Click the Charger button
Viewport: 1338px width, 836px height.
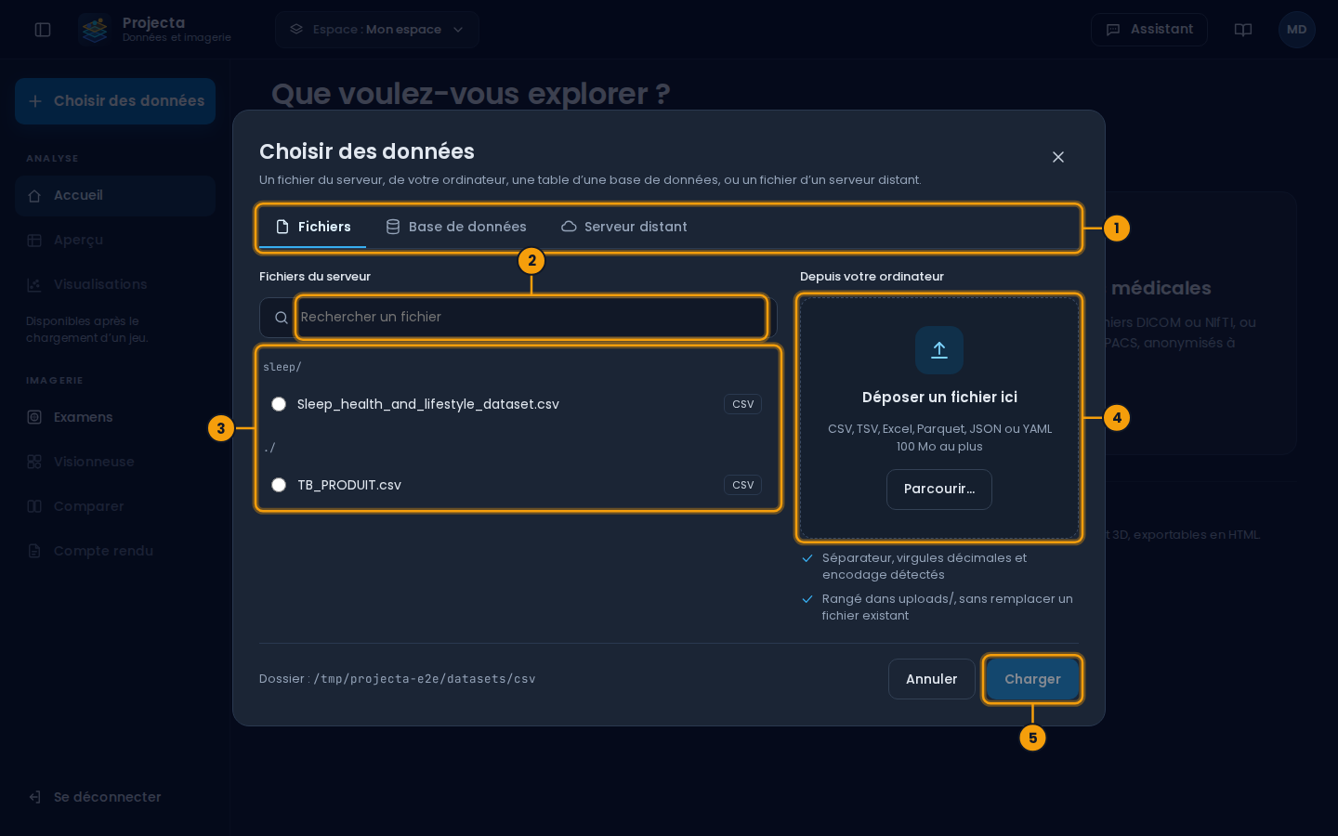point(1032,679)
